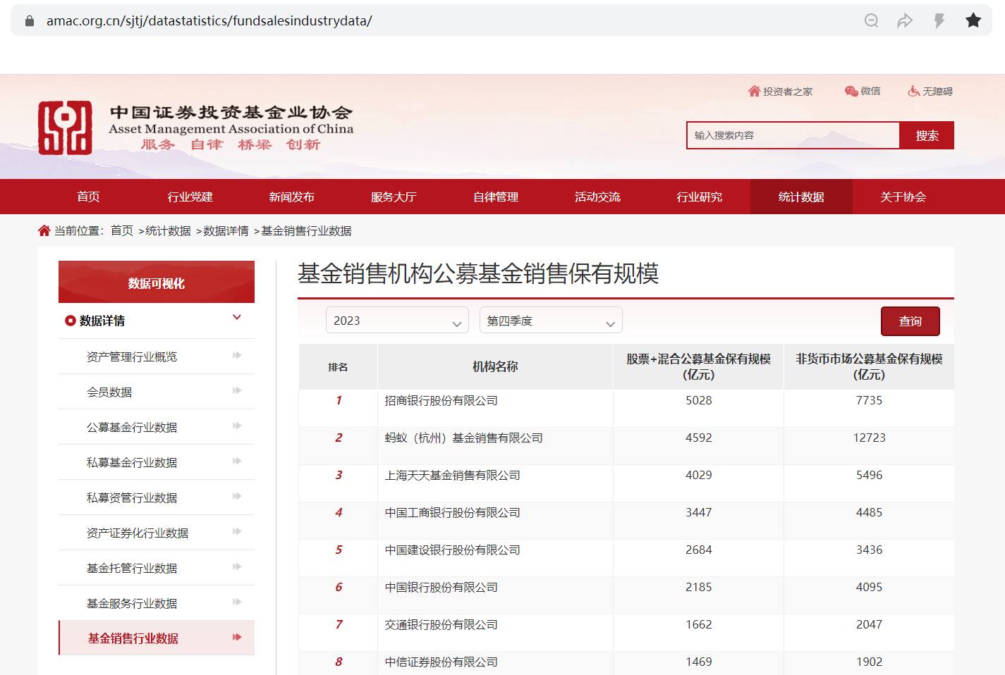Open the 数据可视化 sidebar banner
Image resolution: width=1005 pixels, height=675 pixels.
pos(157,283)
